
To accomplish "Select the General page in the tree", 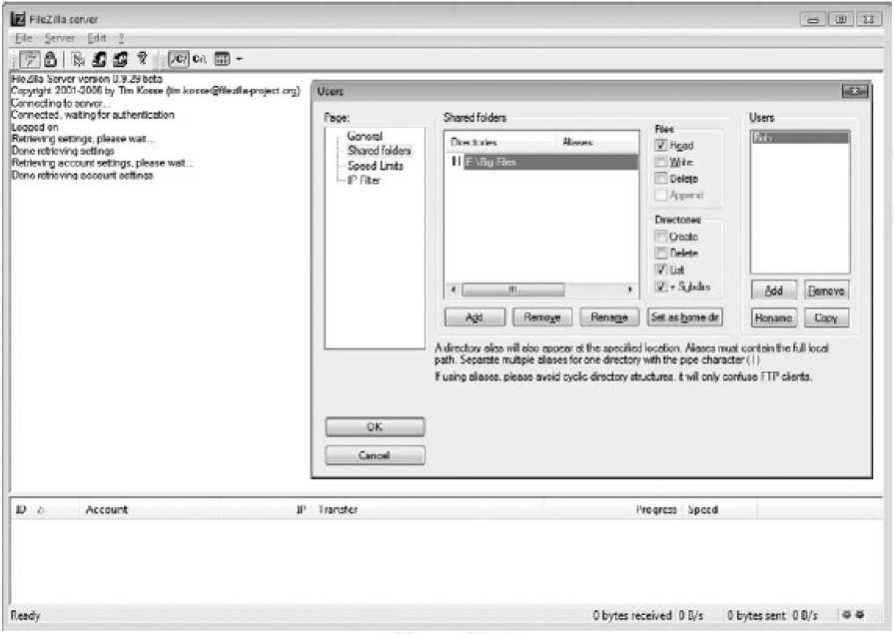I will click(365, 136).
